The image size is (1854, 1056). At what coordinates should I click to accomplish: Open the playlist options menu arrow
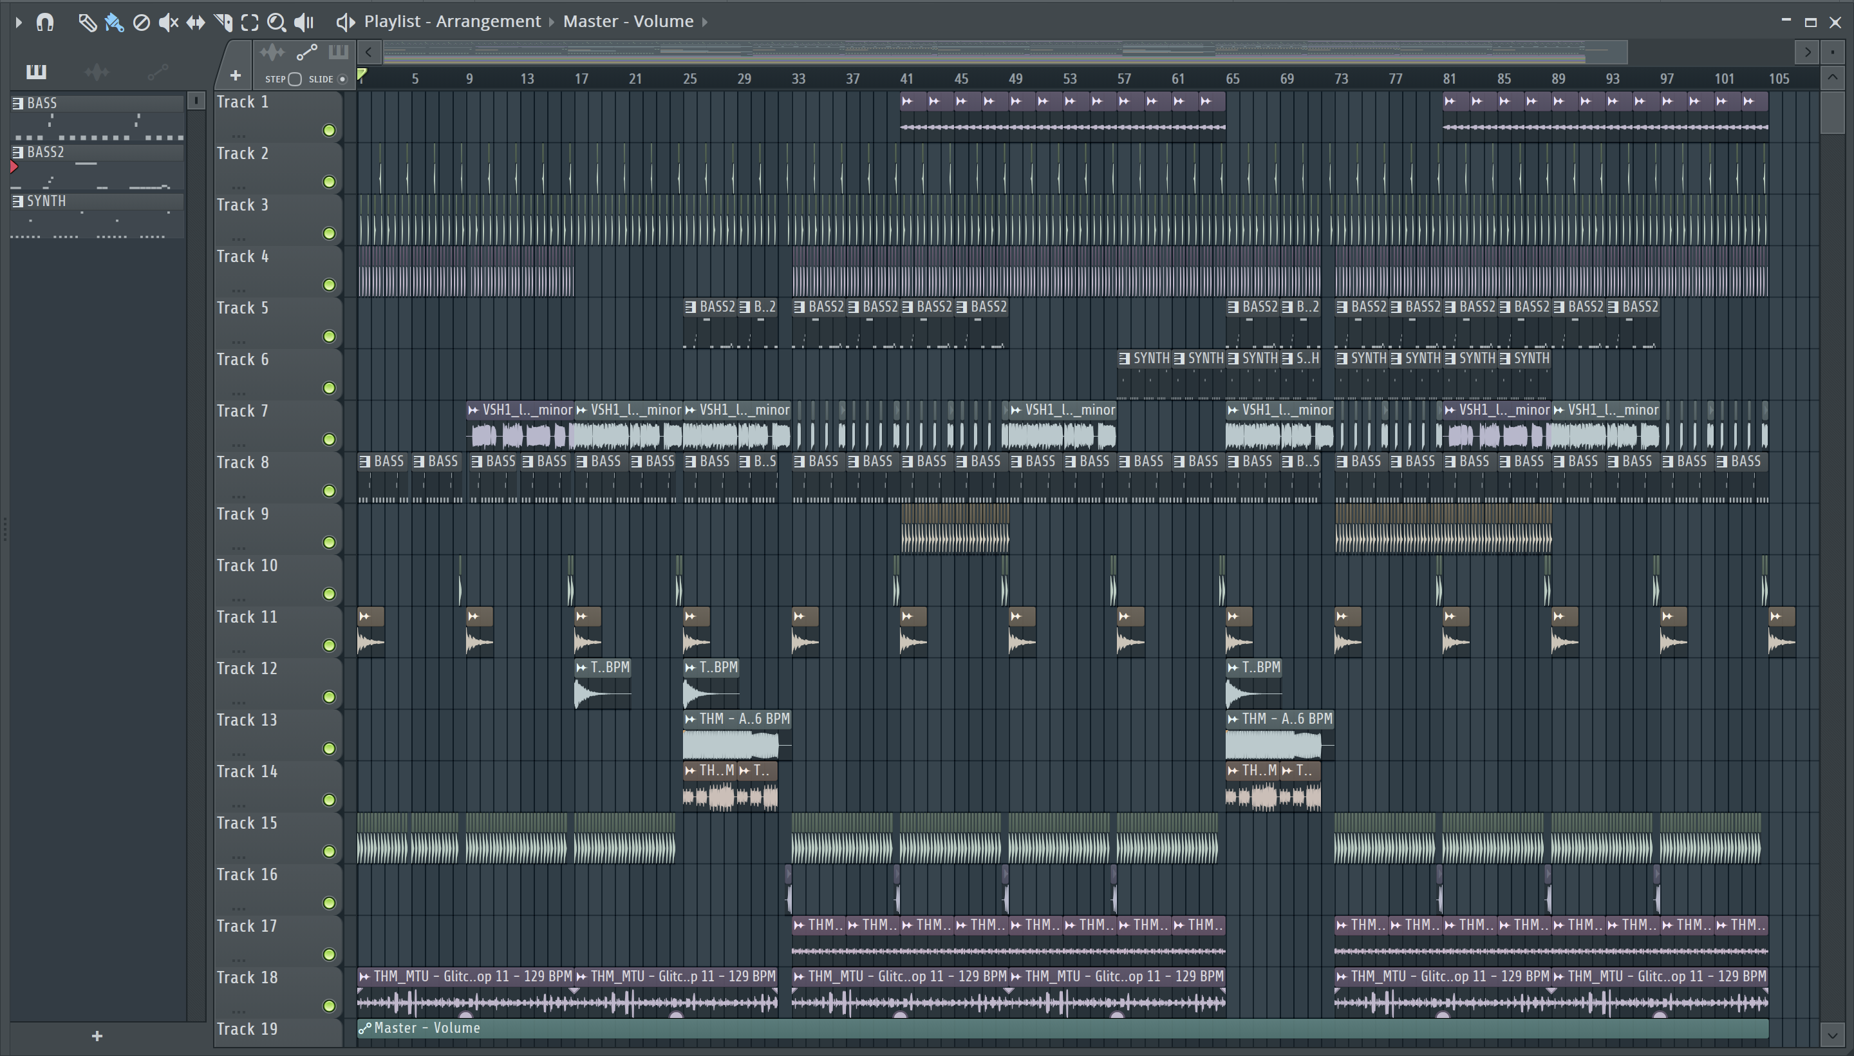click(x=19, y=23)
